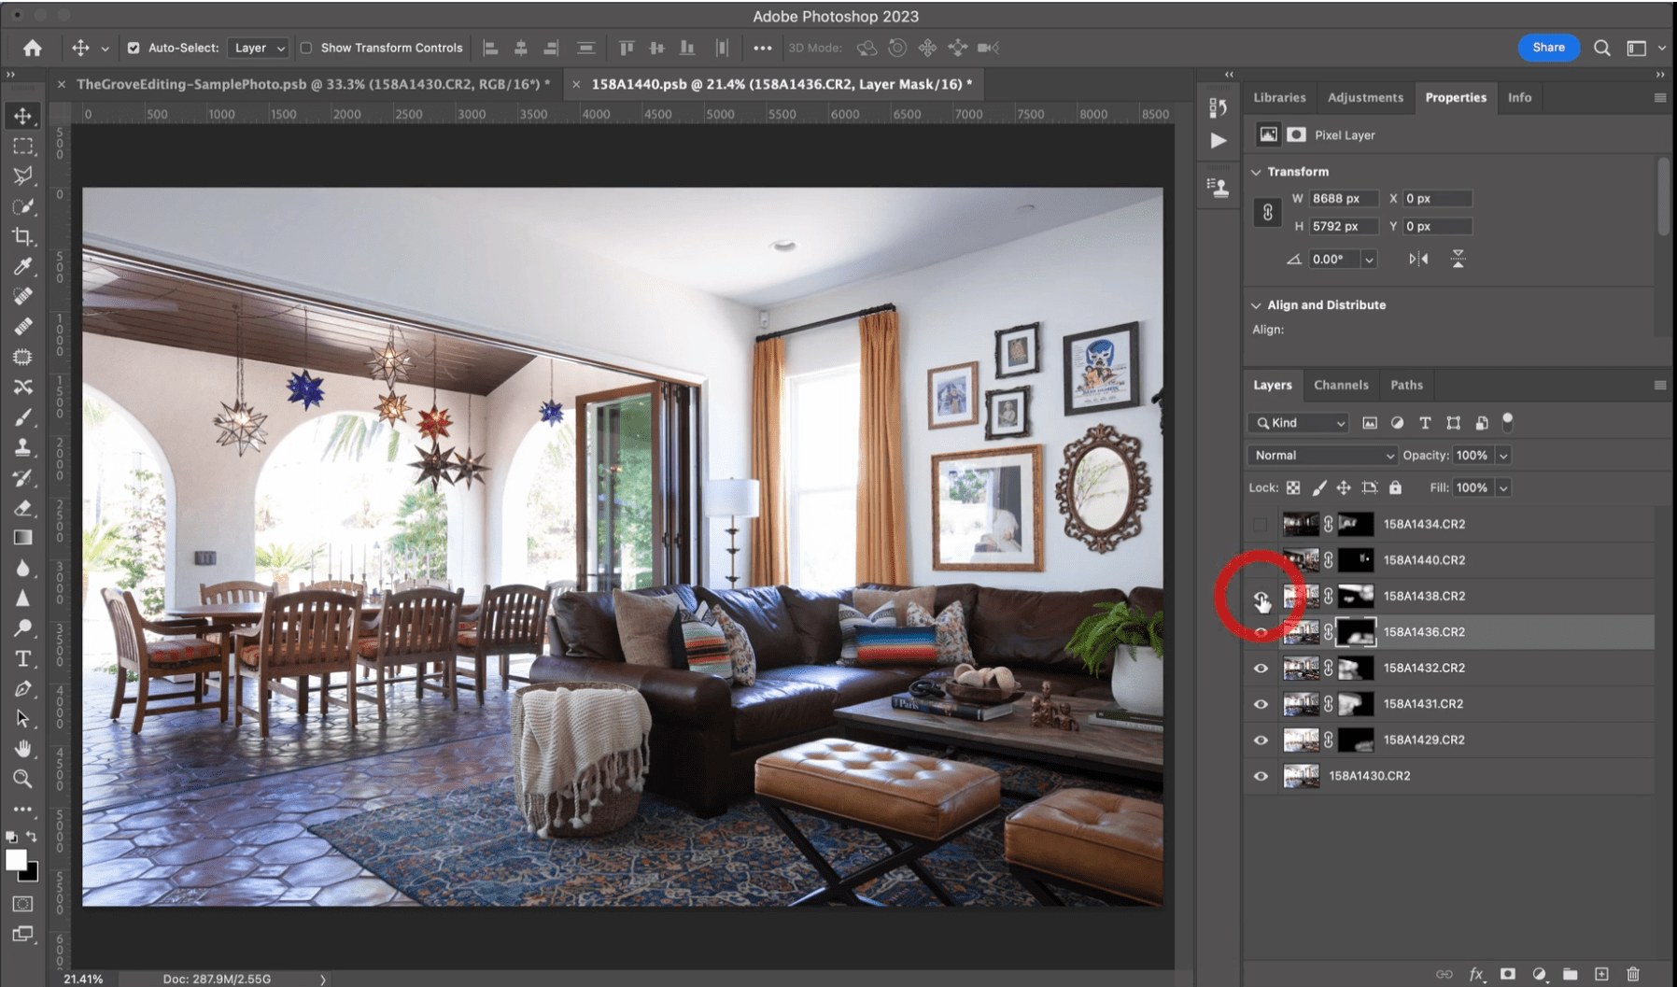Open the Auto-Select Layer dropdown
This screenshot has height=987, width=1677.
pos(259,48)
